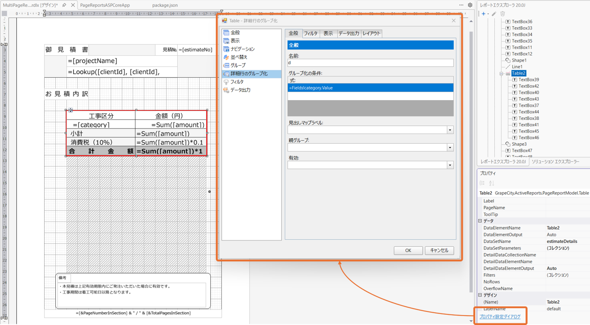Image resolution: width=590 pixels, height=325 pixels.
Task: Open the 有効 dropdown
Action: click(x=450, y=165)
